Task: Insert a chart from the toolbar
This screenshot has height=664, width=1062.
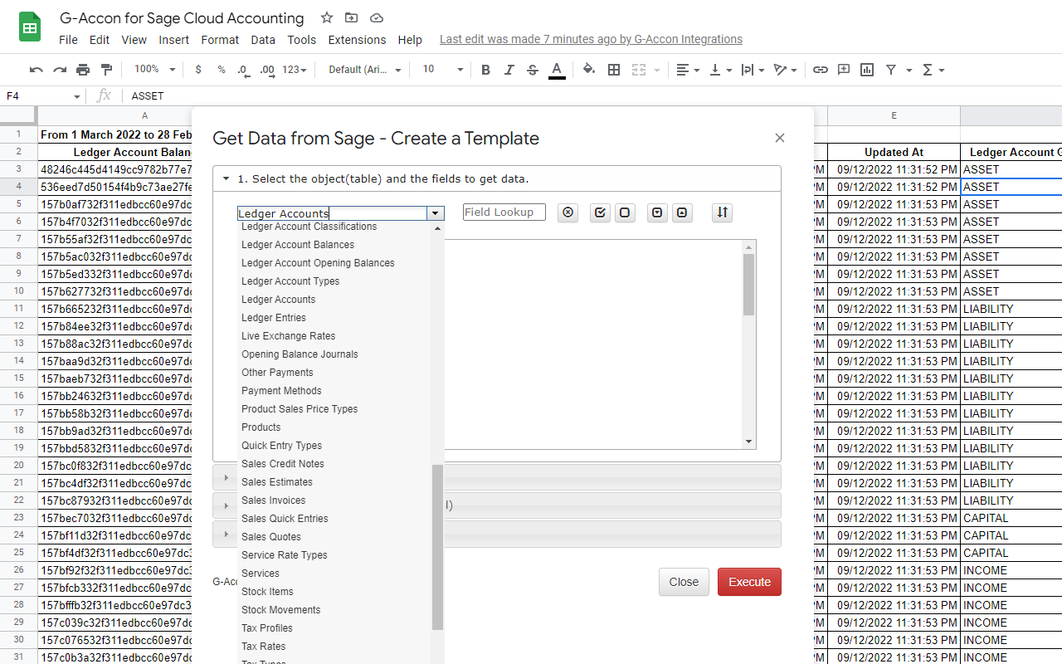Action: pyautogui.click(x=867, y=70)
